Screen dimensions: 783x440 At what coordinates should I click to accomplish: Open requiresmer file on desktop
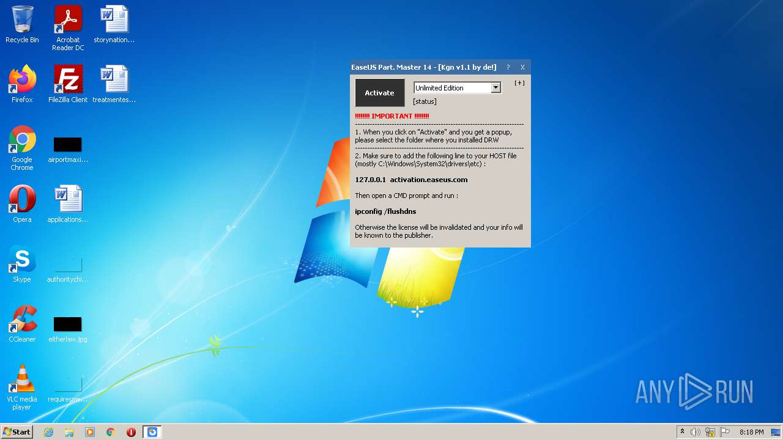click(68, 389)
